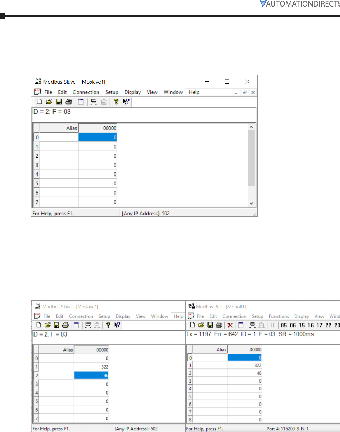Click document icon left of File in Modbus Poll
This screenshot has height=432, width=340.
pos(191,316)
